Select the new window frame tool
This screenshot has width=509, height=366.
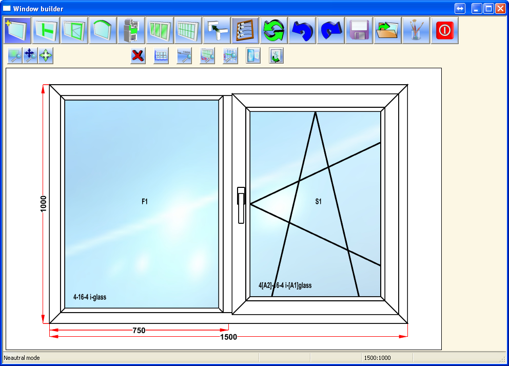pyautogui.click(x=17, y=30)
